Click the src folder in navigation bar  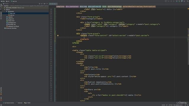pyautogui.click(x=8, y=1)
